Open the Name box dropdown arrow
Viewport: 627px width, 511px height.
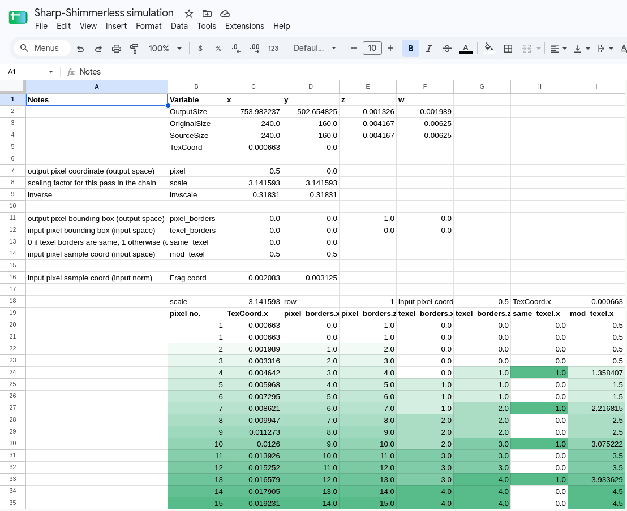[x=51, y=72]
